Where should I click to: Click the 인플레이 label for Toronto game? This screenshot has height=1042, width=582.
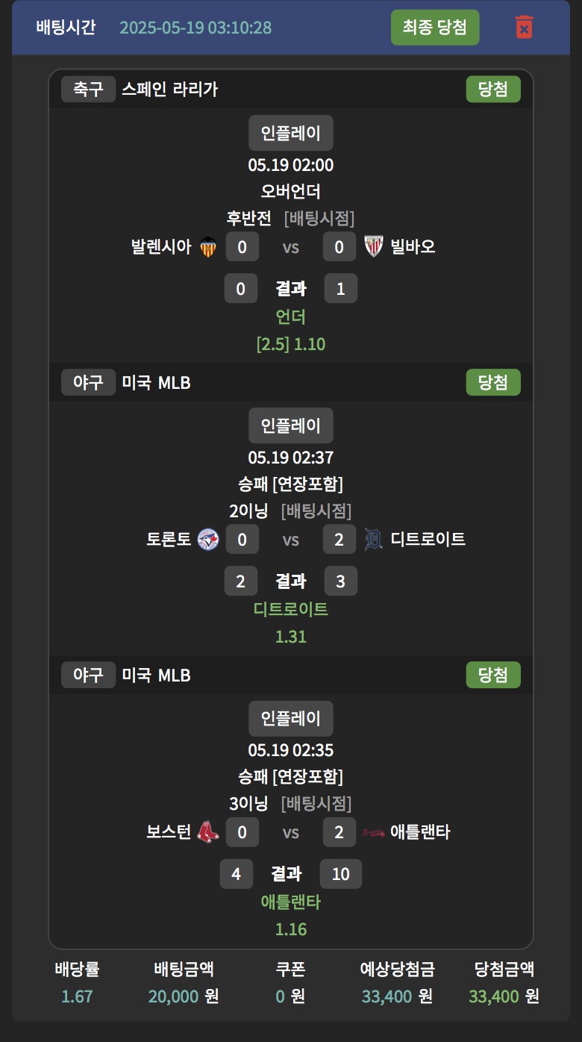291,426
